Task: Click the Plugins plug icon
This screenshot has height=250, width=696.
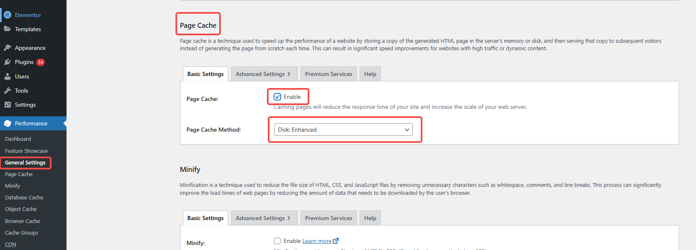Action: pyautogui.click(x=7, y=62)
